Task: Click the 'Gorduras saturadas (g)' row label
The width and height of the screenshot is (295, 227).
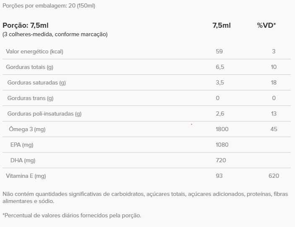Action: (37, 82)
